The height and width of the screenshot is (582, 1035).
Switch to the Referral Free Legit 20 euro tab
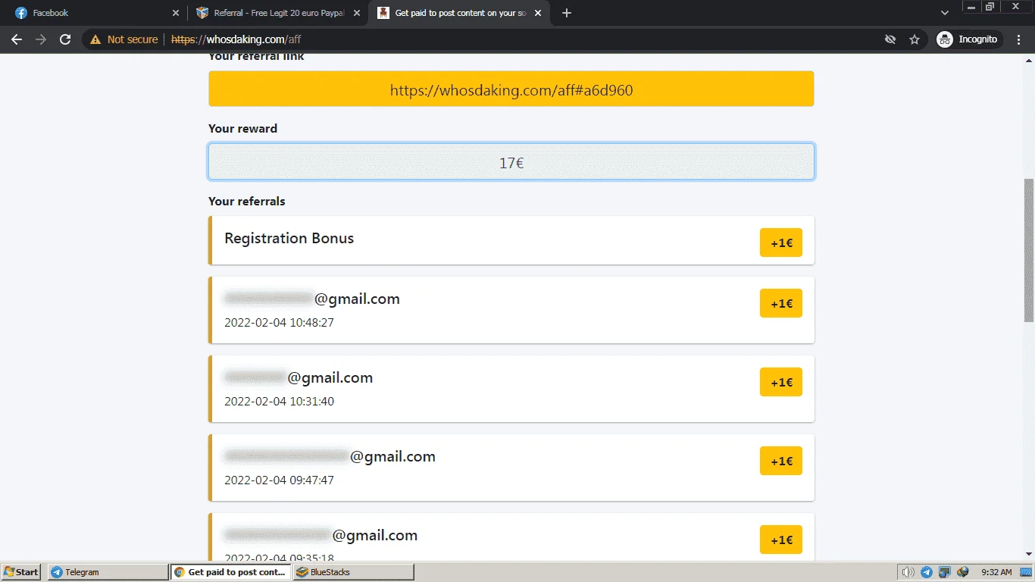[279, 13]
